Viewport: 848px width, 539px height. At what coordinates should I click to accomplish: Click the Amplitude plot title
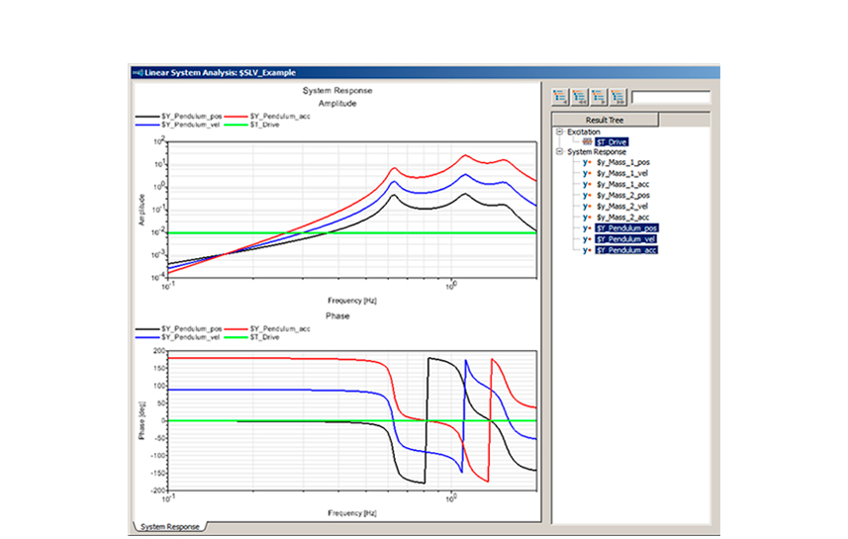pos(337,103)
